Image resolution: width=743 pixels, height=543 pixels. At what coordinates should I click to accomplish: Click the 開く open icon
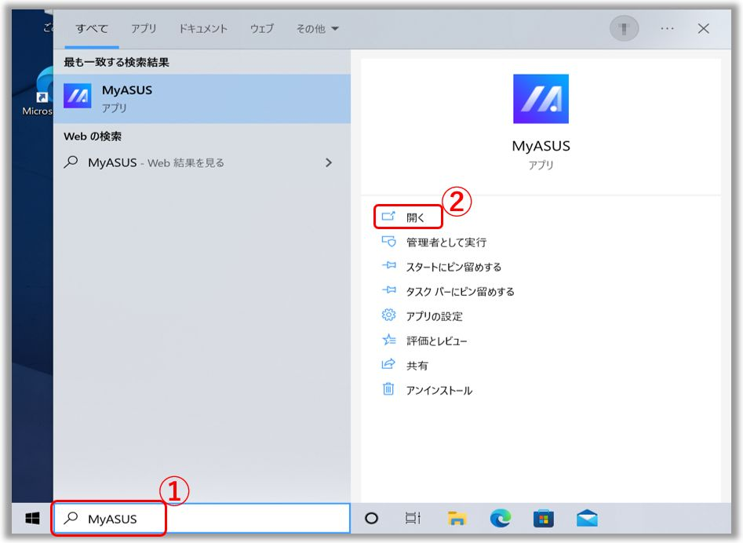pyautogui.click(x=388, y=217)
